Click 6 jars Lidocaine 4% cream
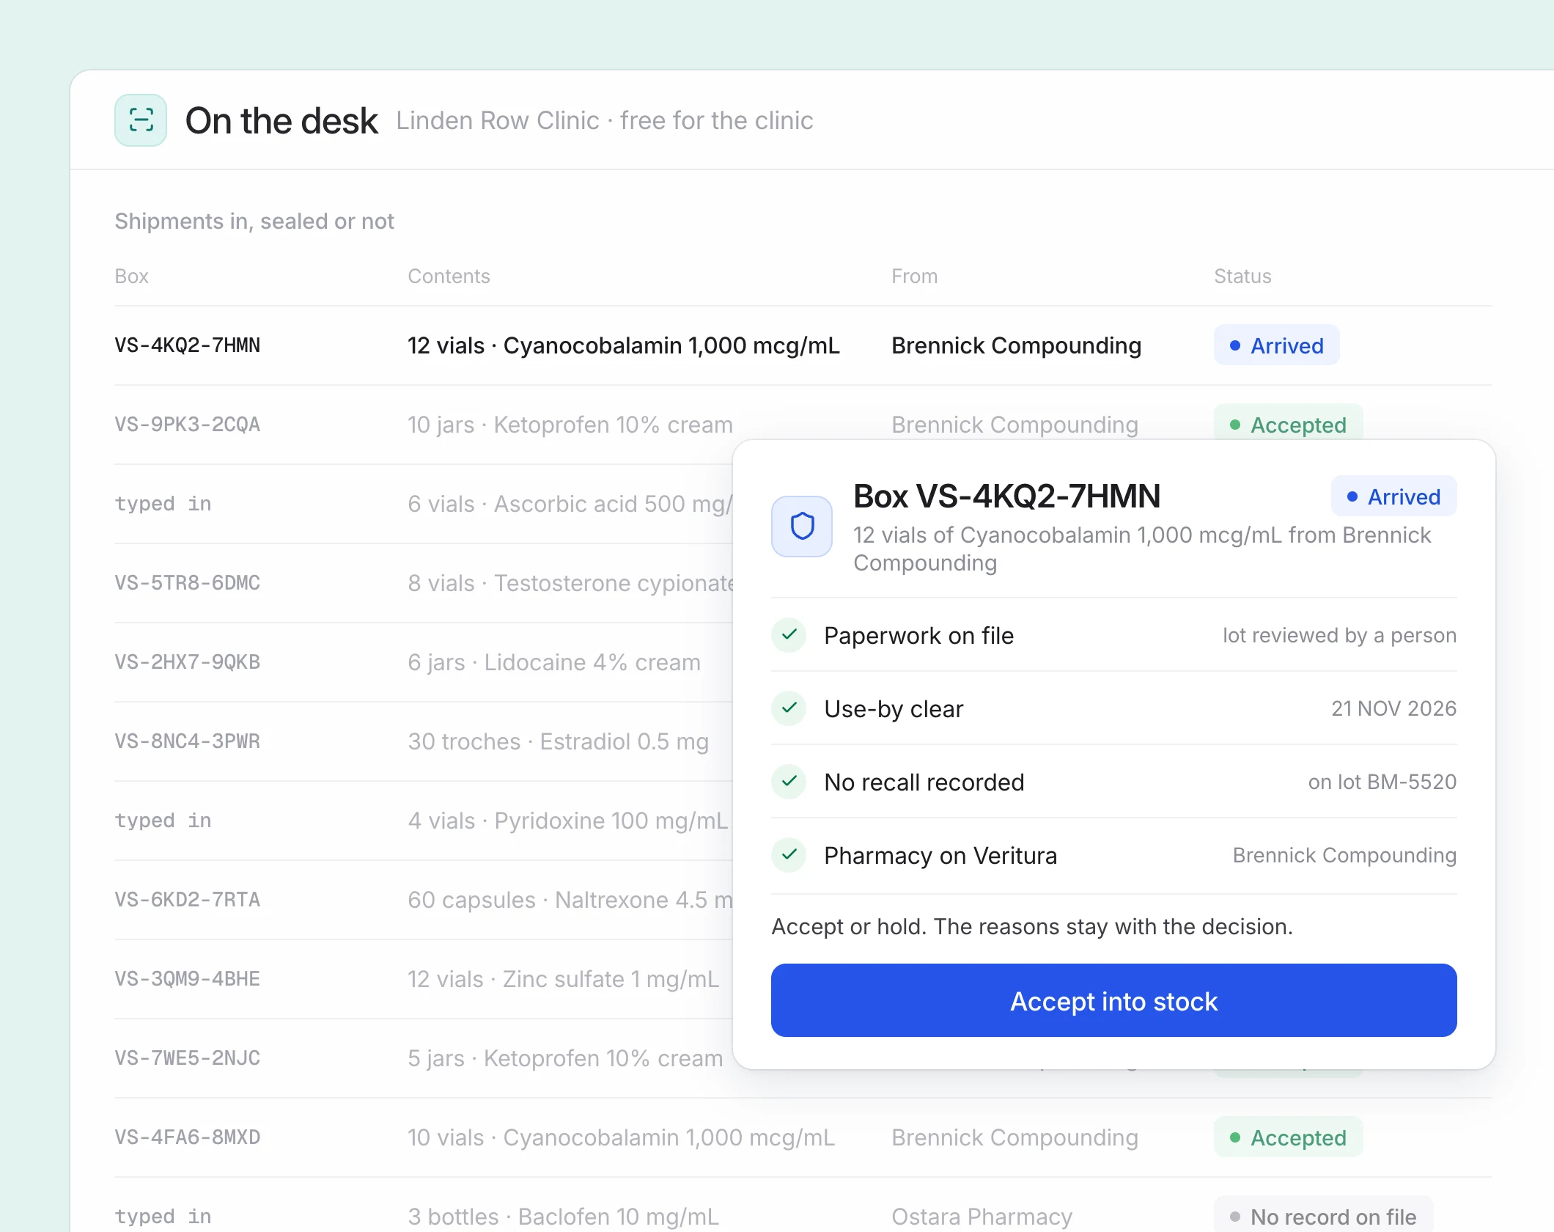 coord(554,662)
